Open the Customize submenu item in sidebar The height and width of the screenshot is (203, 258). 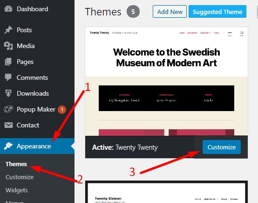[x=20, y=177]
